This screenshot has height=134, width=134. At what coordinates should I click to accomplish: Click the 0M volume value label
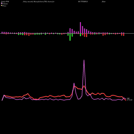coord(128,98)
